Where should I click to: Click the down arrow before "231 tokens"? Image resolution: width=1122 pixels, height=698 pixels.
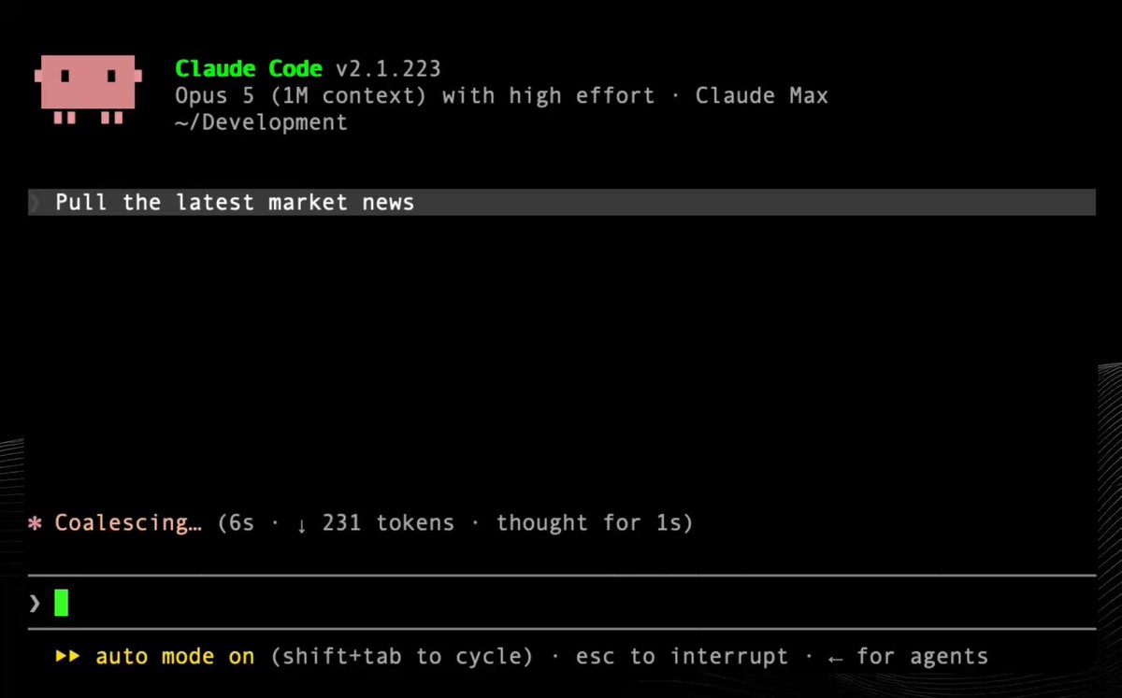click(x=302, y=524)
